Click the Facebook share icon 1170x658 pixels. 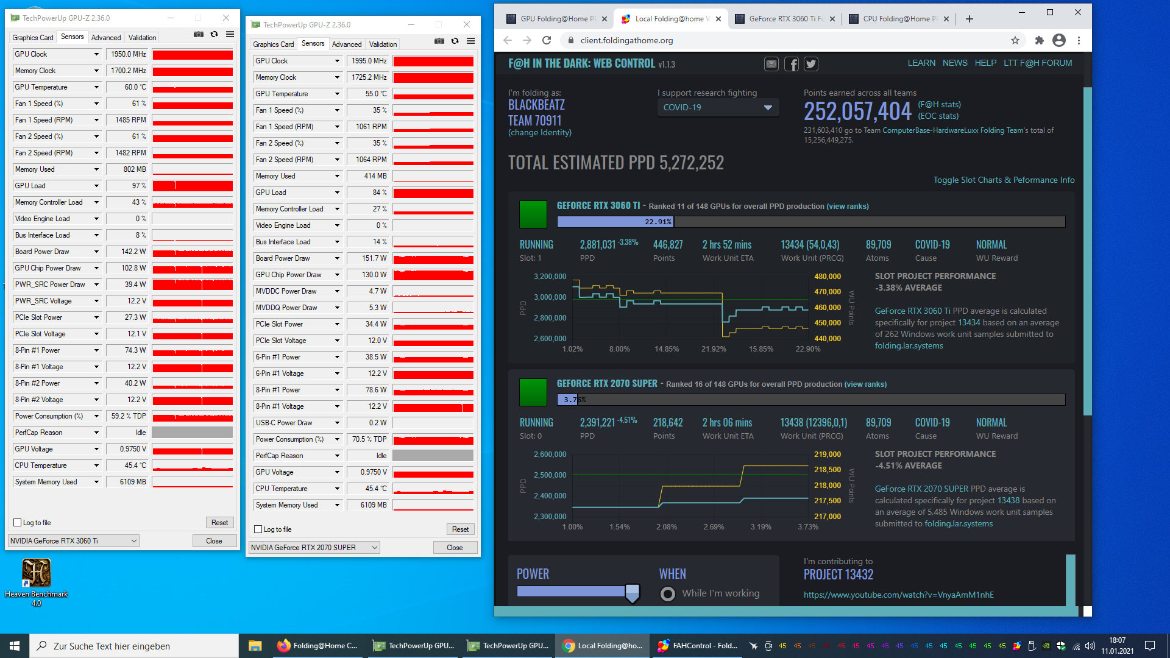[791, 64]
